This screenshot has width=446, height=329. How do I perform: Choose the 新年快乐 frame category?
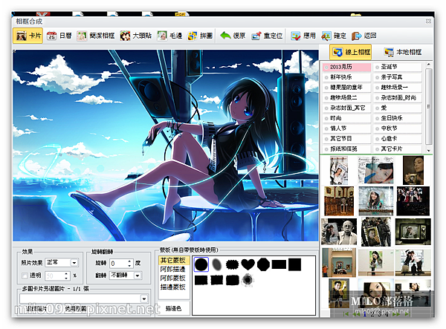[x=346, y=77]
